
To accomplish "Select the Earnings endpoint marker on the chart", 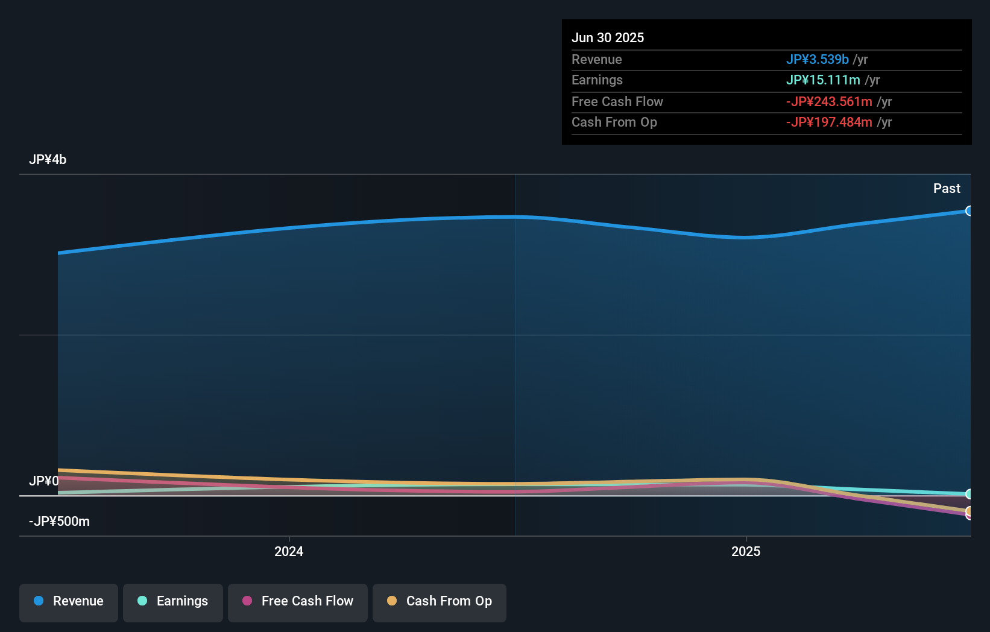I will coord(969,494).
